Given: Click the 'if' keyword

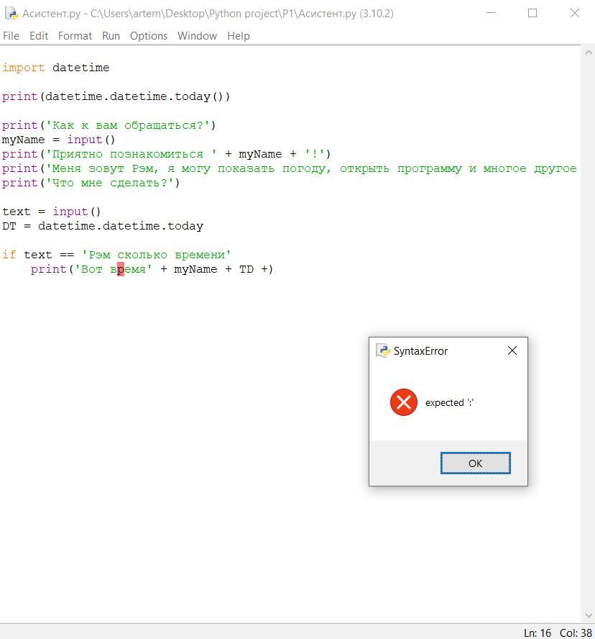Looking at the screenshot, I should (x=9, y=255).
